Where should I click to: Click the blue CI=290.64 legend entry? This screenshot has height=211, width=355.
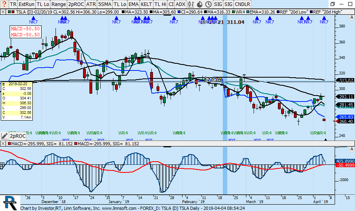click(x=190, y=12)
